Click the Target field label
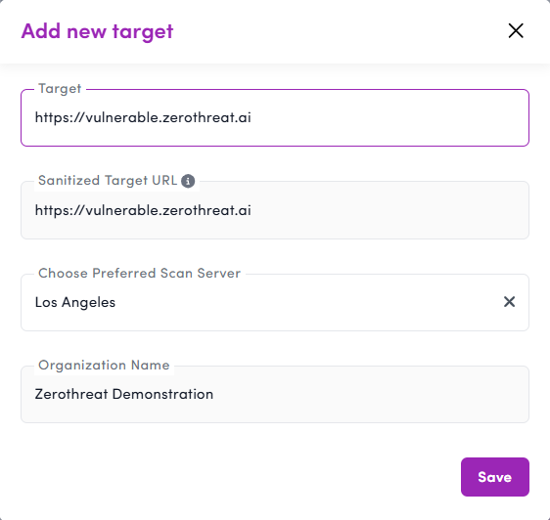Screen dimensions: 550x520 coord(60,89)
